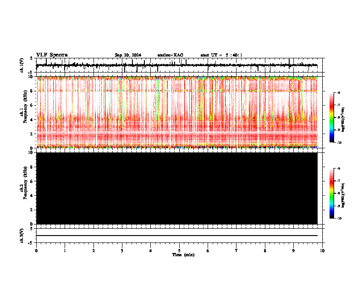The image size is (363, 281).
Task: Click the flat ch.3 voltage trace line
Action: (x=176, y=236)
